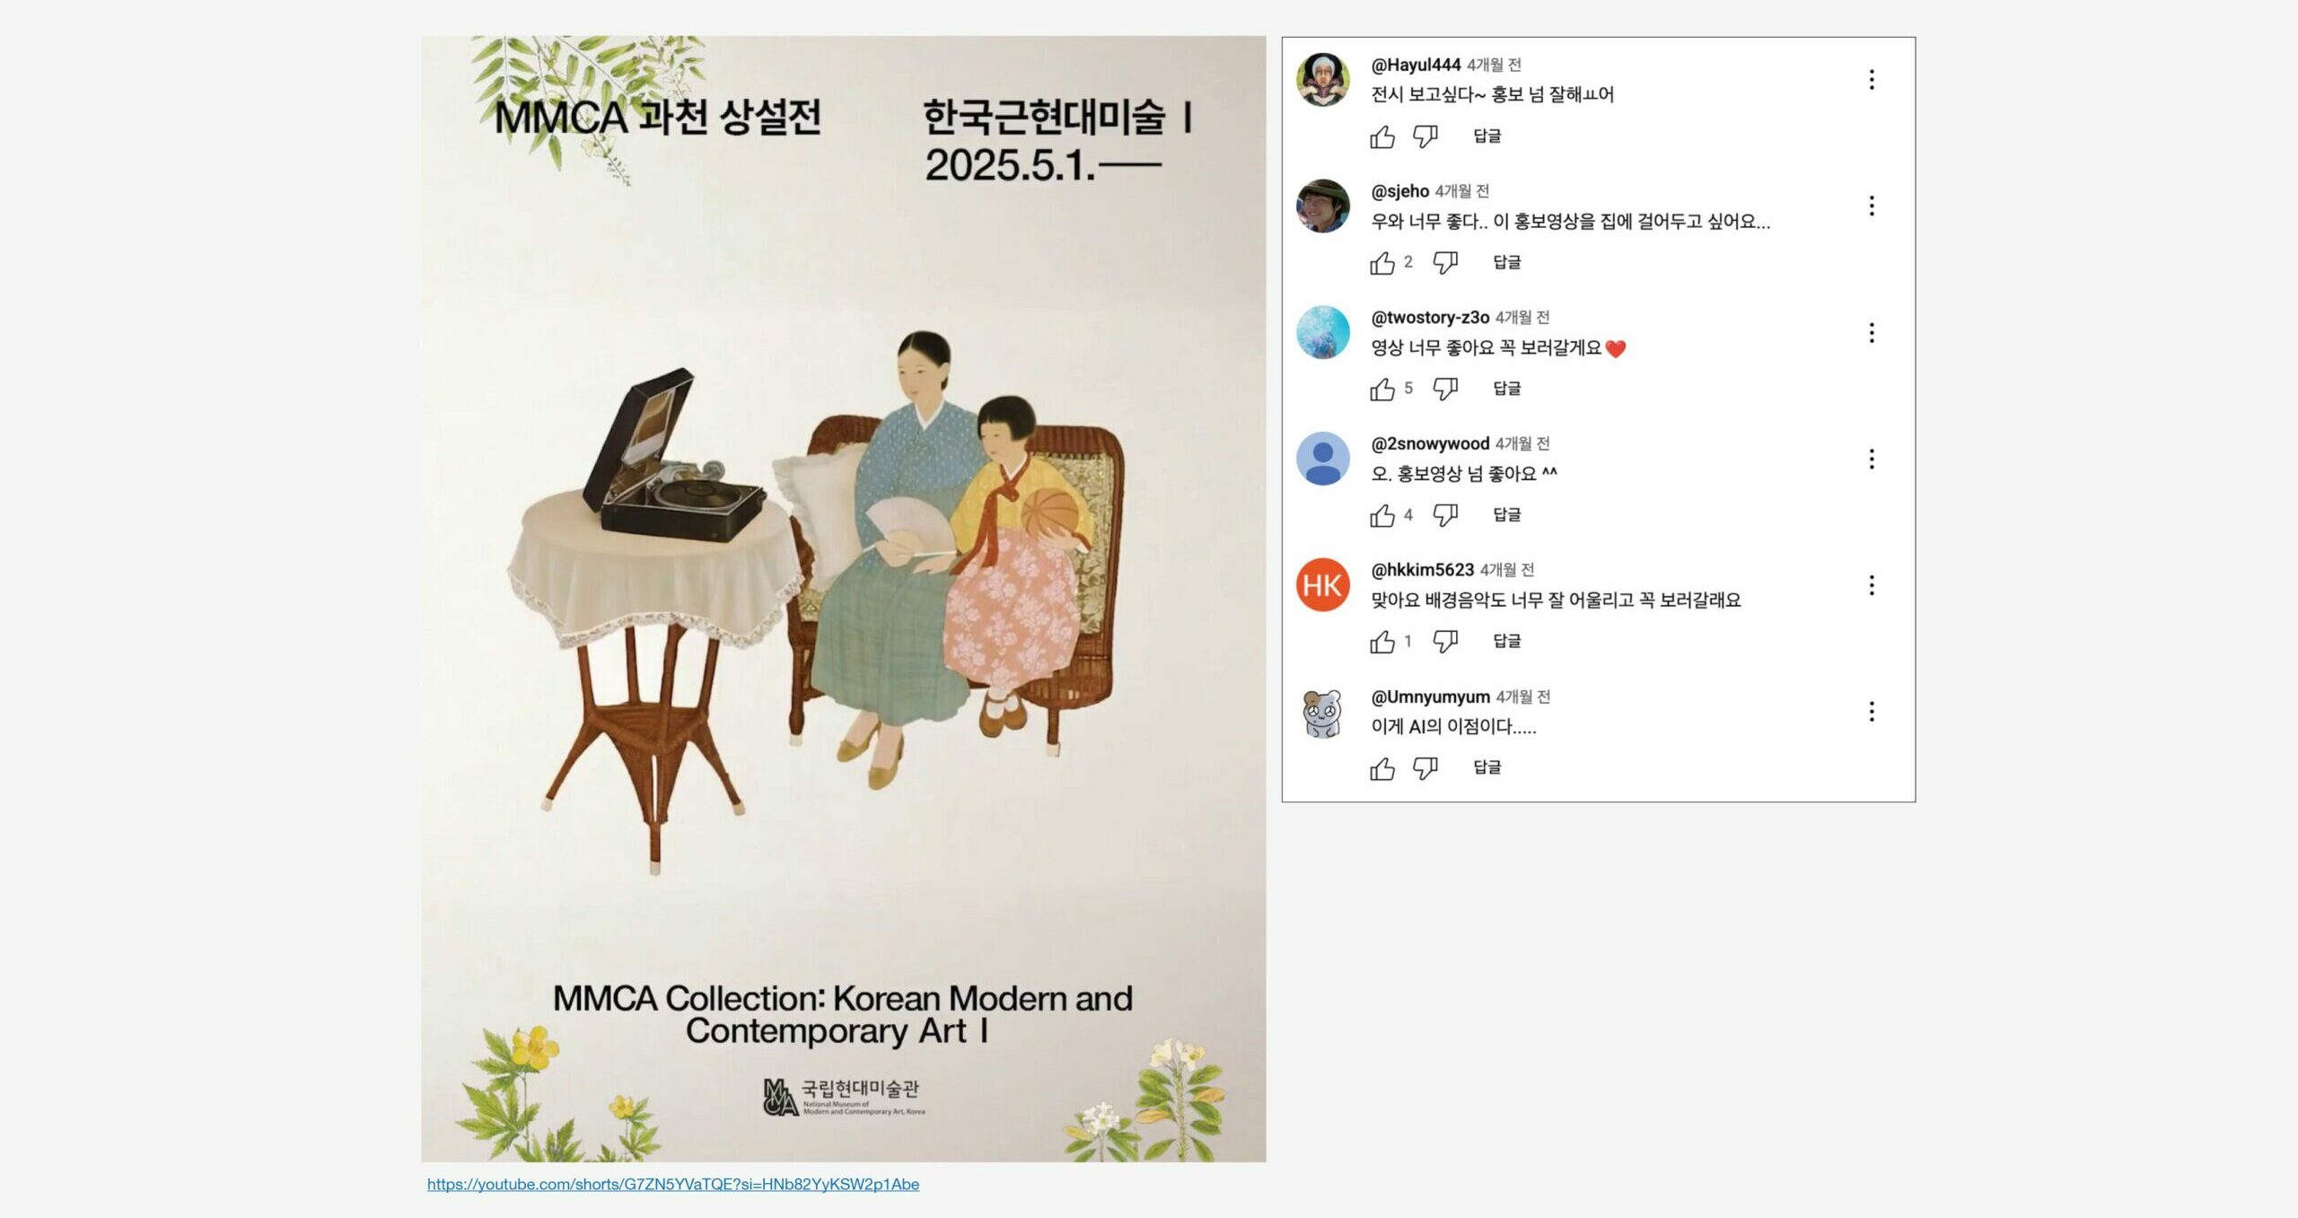
Task: Like the comment by @sjeho
Action: click(1382, 263)
